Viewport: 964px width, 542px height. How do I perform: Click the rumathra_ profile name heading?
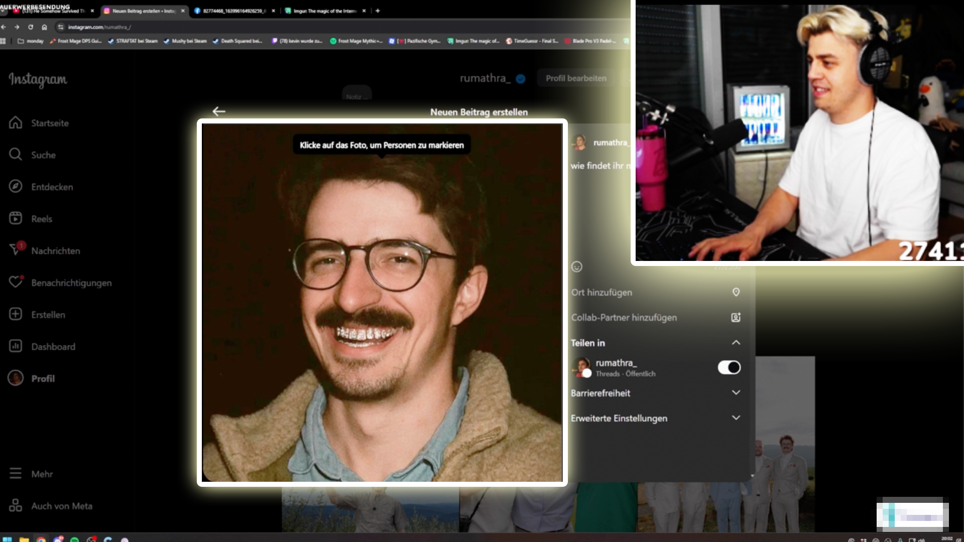(x=485, y=78)
